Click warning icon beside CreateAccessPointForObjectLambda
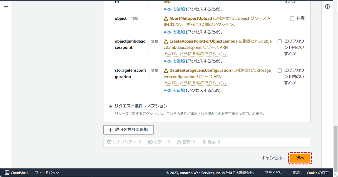Screen dimensions: 338x177 (166, 41)
